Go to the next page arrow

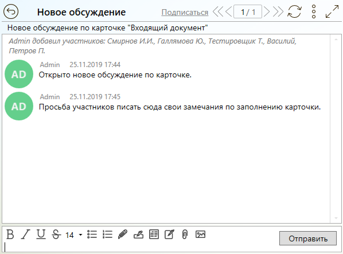[267, 11]
